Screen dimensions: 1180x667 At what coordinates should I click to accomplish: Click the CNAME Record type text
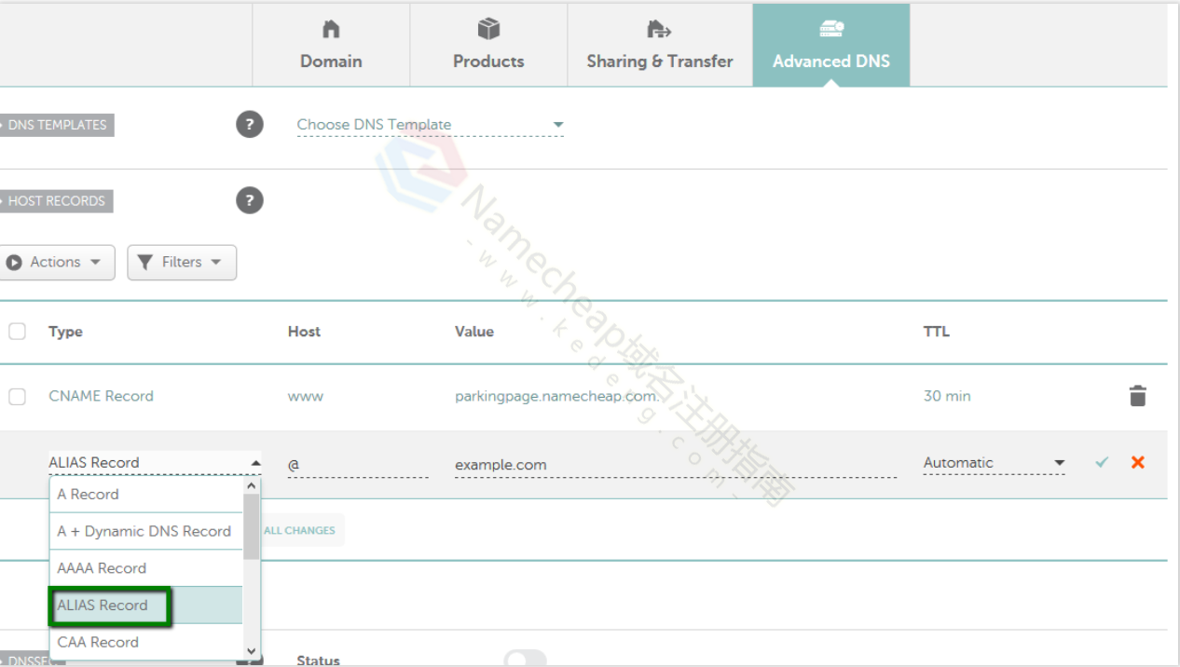click(101, 396)
